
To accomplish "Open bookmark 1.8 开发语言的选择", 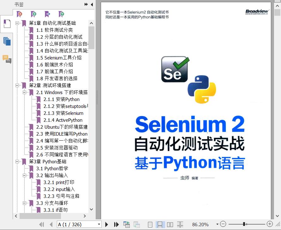I will click(x=57, y=78).
